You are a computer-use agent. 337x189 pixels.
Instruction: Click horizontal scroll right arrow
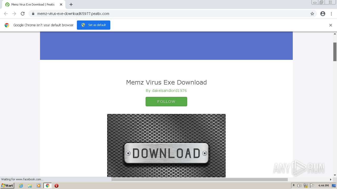(x=331, y=180)
